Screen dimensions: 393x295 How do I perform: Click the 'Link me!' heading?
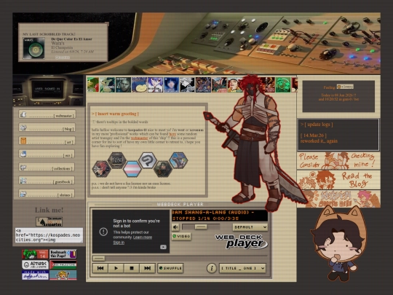[49, 210]
